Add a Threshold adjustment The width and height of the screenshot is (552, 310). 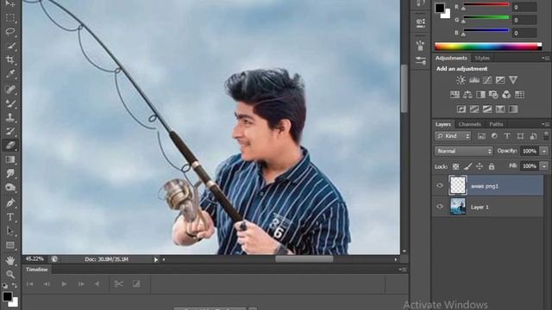point(487,109)
